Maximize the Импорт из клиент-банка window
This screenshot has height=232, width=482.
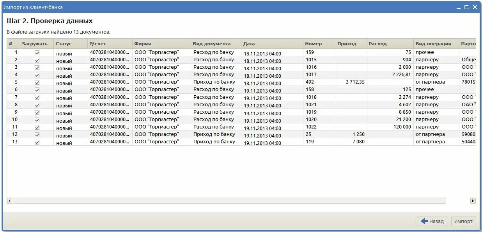tap(467, 7)
